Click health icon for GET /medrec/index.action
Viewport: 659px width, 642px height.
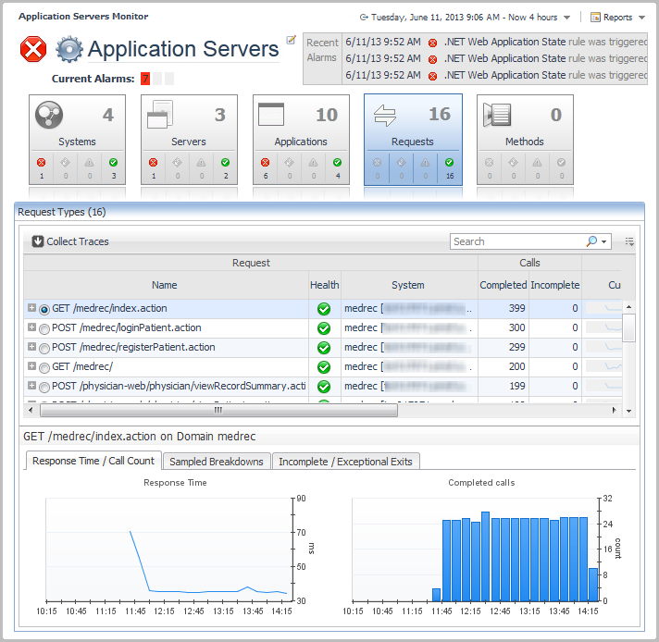point(324,309)
